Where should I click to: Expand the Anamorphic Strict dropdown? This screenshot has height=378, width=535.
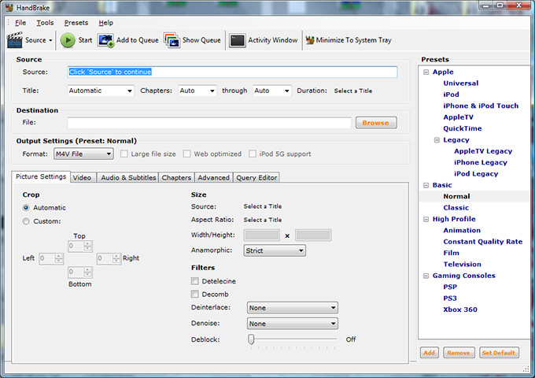275,250
